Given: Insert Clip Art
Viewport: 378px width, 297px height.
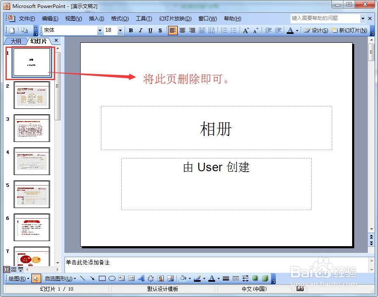Looking at the screenshot, I should [161, 278].
